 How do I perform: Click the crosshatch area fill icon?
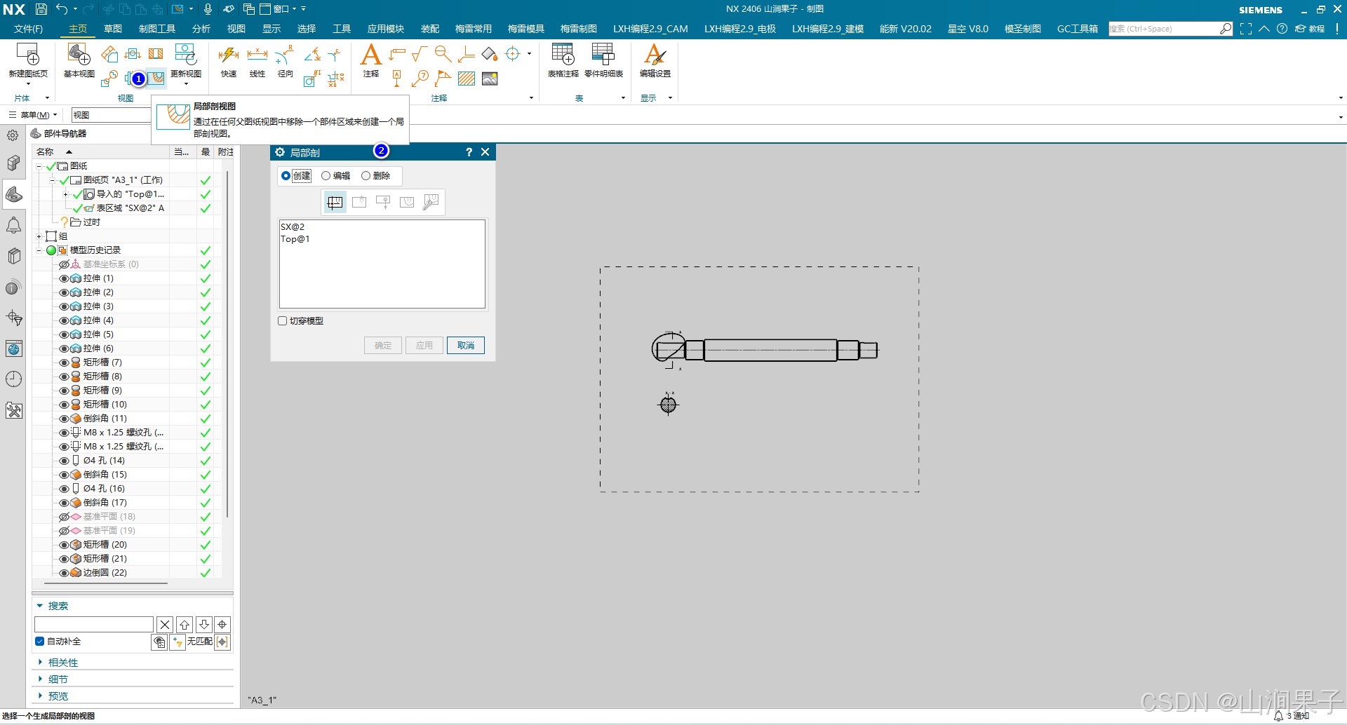pos(467,79)
